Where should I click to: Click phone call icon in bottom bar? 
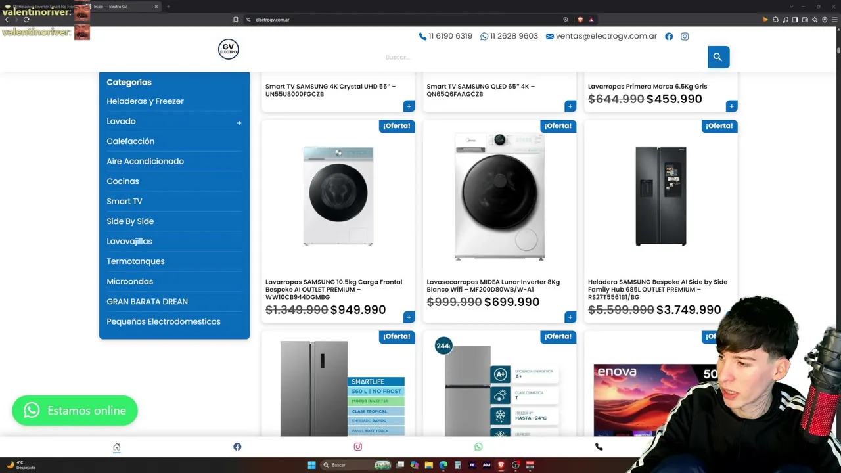coord(599,447)
